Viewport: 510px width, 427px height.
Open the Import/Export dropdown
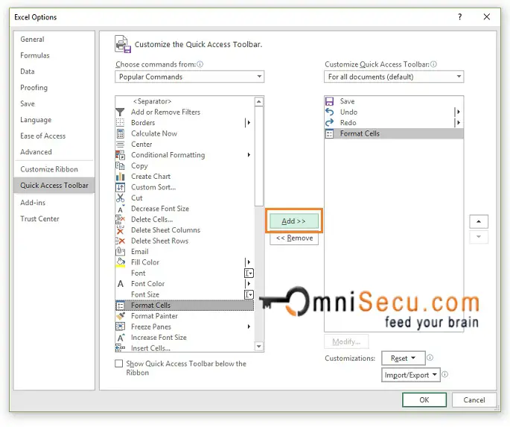click(x=410, y=375)
